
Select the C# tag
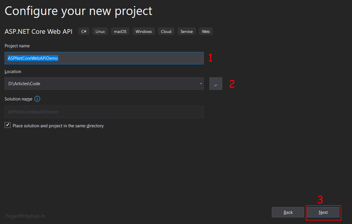(84, 31)
